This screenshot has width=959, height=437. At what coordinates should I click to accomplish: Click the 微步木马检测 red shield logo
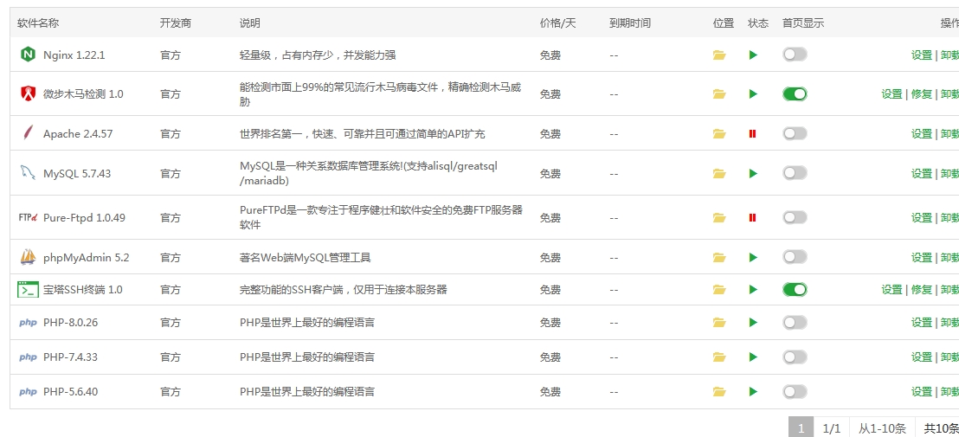[x=28, y=93]
